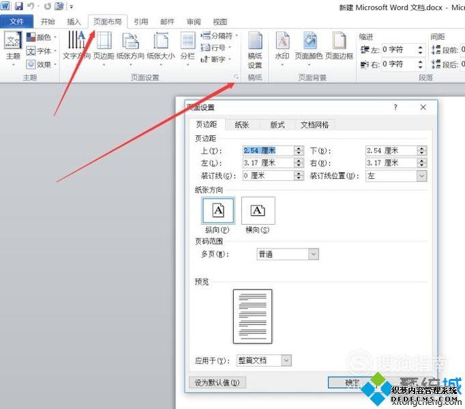The width and height of the screenshot is (465, 409).
Task: Close the 页面设置 dialog
Action: [x=423, y=107]
